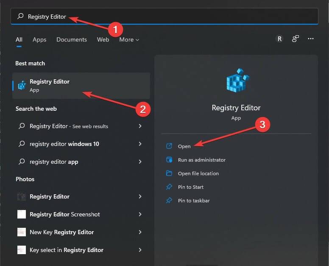Open the three-dots options menu

pyautogui.click(x=311, y=39)
